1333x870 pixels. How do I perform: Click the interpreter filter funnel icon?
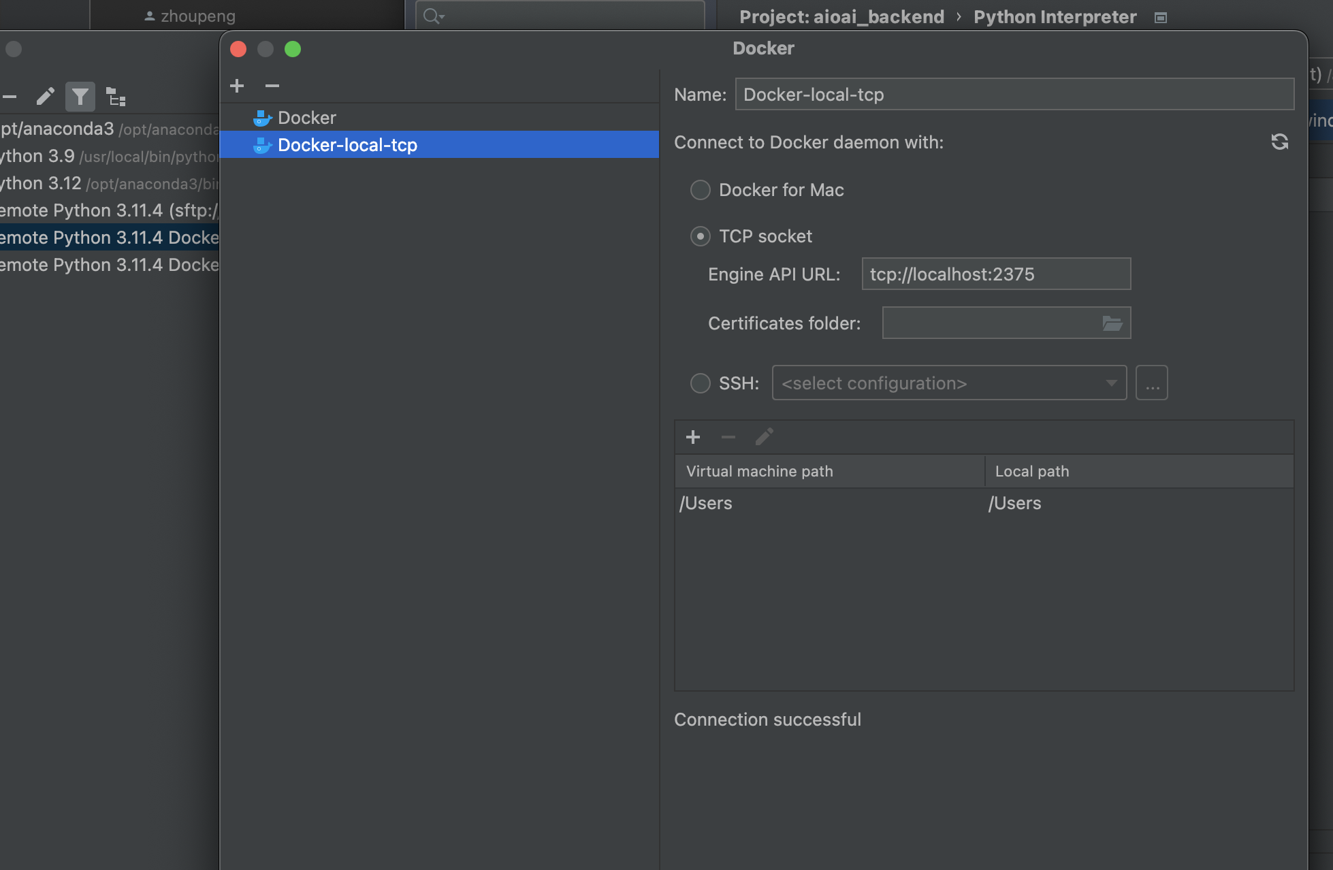point(80,97)
